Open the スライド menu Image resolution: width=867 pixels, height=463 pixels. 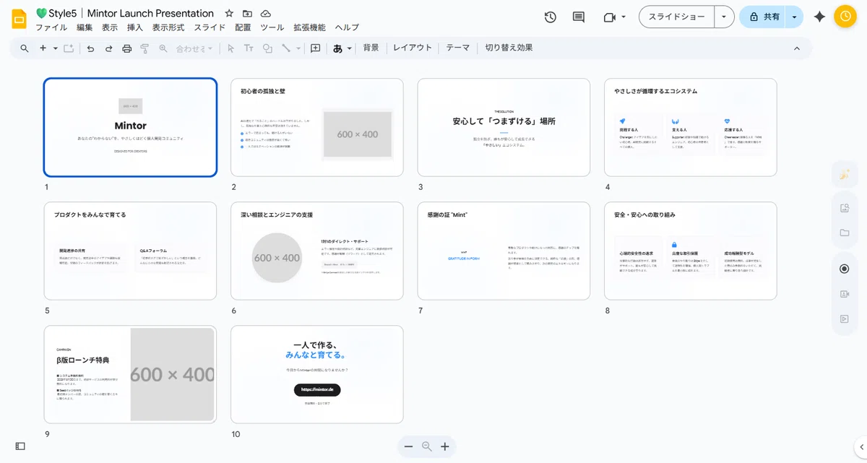[x=210, y=27]
